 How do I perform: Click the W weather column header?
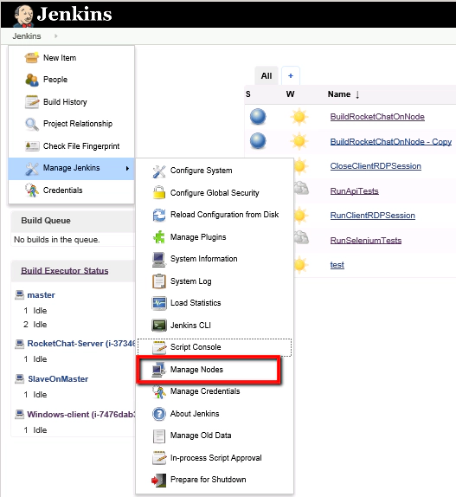tap(290, 94)
